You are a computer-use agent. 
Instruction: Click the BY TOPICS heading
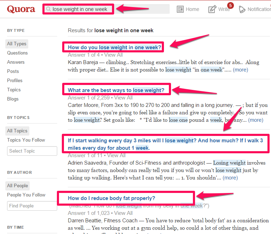(18, 118)
